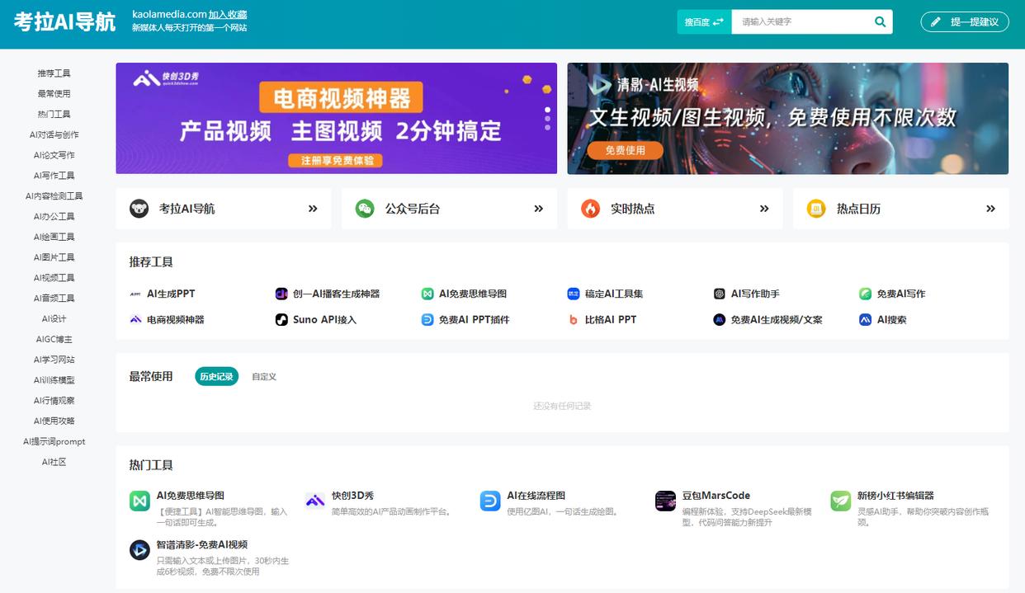Click the 热点日历 calendar icon
1025x593 pixels.
coord(816,209)
